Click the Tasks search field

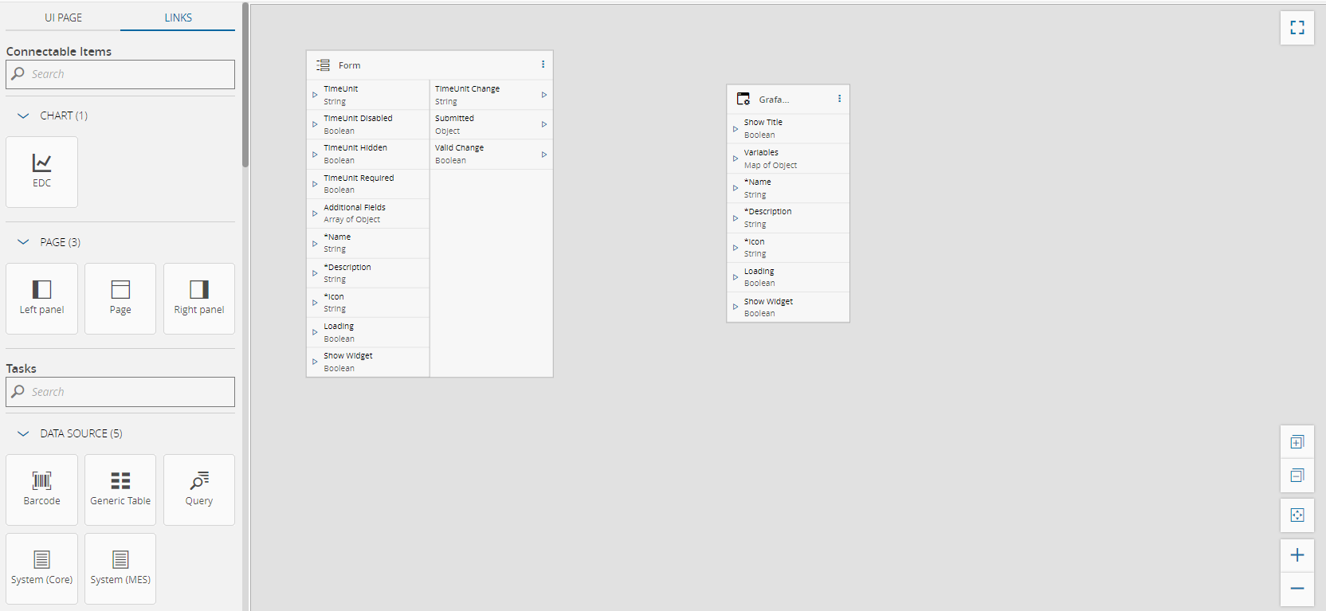tap(127, 392)
